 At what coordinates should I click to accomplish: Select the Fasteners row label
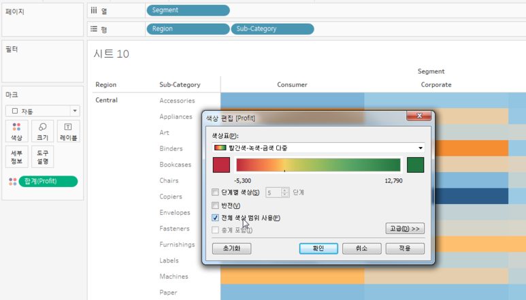(174, 229)
